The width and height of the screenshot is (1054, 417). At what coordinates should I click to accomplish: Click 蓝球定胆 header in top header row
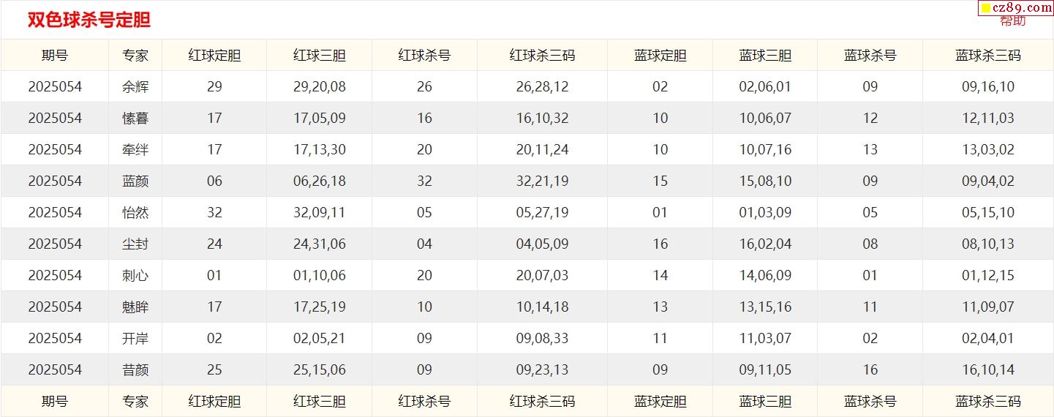(660, 55)
